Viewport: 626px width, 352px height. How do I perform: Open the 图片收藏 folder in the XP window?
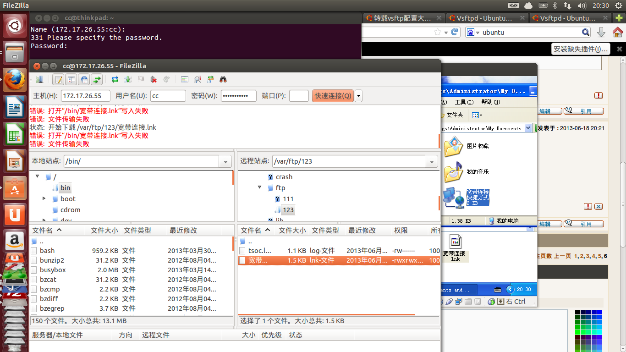[466, 146]
